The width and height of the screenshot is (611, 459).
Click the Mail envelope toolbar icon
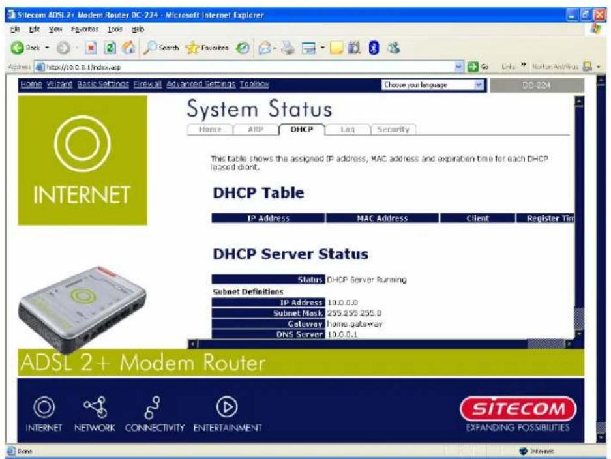[265, 48]
